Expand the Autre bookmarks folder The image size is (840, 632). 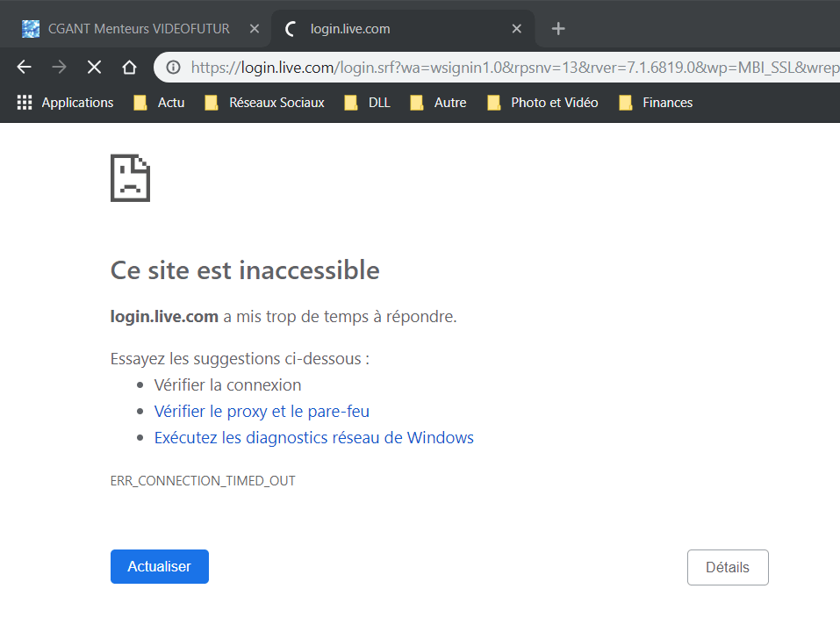[438, 103]
